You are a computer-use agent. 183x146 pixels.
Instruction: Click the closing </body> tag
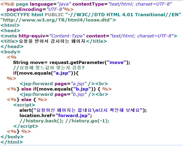click(12, 137)
